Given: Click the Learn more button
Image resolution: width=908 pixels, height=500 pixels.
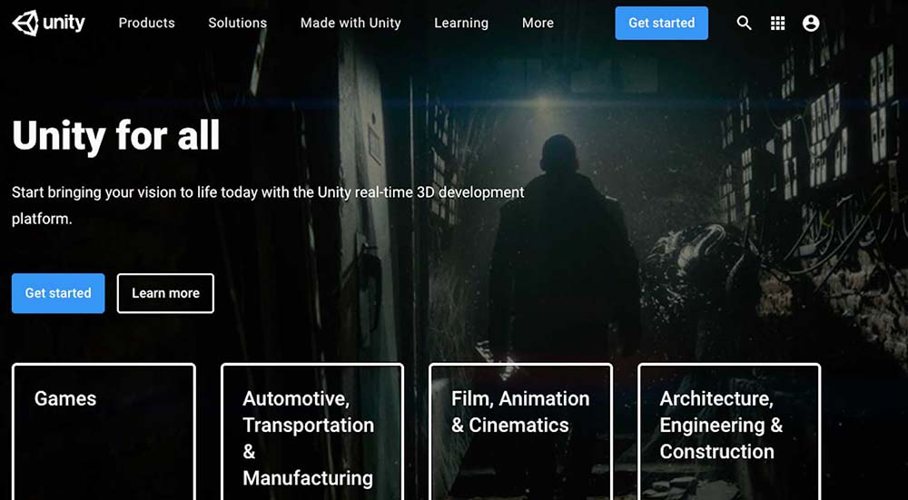Looking at the screenshot, I should 165,293.
